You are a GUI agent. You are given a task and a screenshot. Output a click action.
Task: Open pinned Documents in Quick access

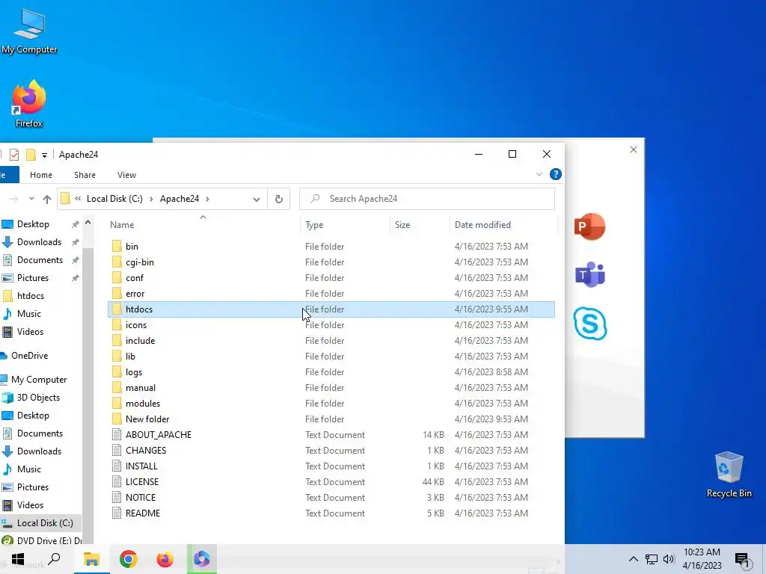point(40,260)
